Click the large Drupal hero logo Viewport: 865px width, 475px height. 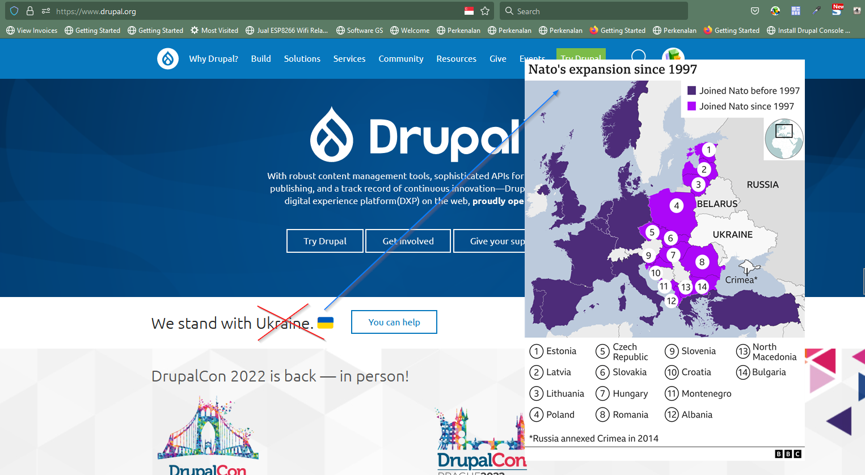point(415,135)
